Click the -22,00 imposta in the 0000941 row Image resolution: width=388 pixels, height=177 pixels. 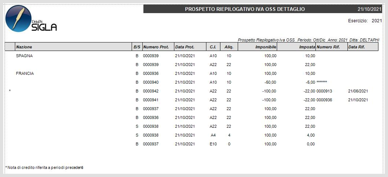pyautogui.click(x=309, y=100)
